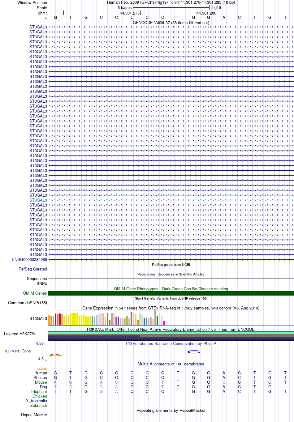Click the 44,301,280 position marker

click(206, 13)
